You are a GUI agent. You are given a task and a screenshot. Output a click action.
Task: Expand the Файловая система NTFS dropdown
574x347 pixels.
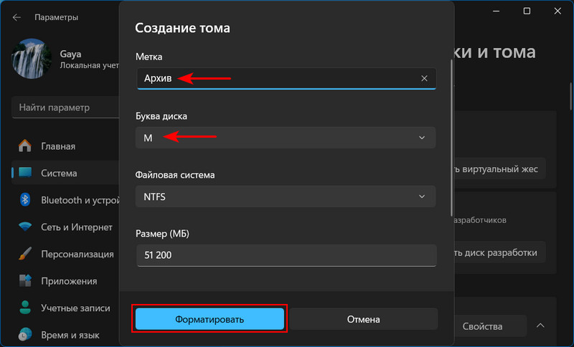[x=286, y=196]
